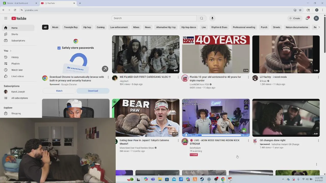This screenshot has width=326, height=183.
Task: Go to Home in sidebar
Action: pos(18,28)
